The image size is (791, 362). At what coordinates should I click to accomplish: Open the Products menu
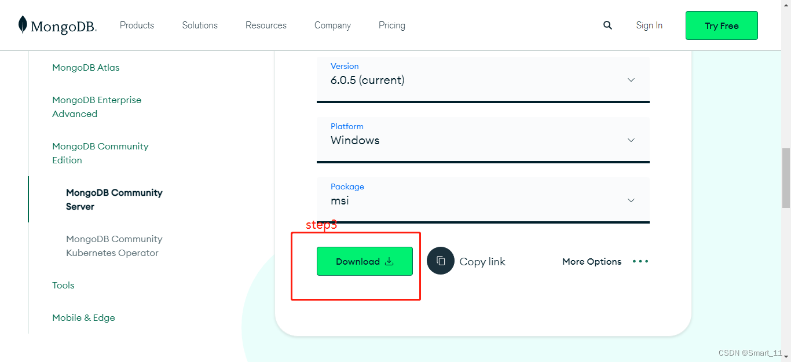pyautogui.click(x=137, y=25)
